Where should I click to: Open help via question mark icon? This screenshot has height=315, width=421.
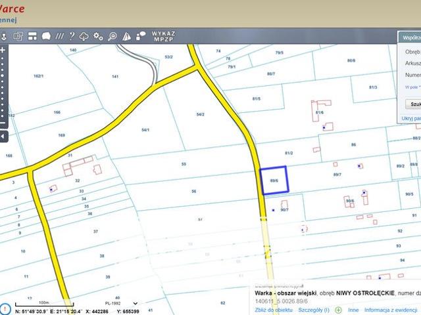click(72, 36)
